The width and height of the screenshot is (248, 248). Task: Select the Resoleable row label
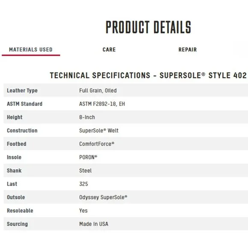pyautogui.click(x=20, y=211)
